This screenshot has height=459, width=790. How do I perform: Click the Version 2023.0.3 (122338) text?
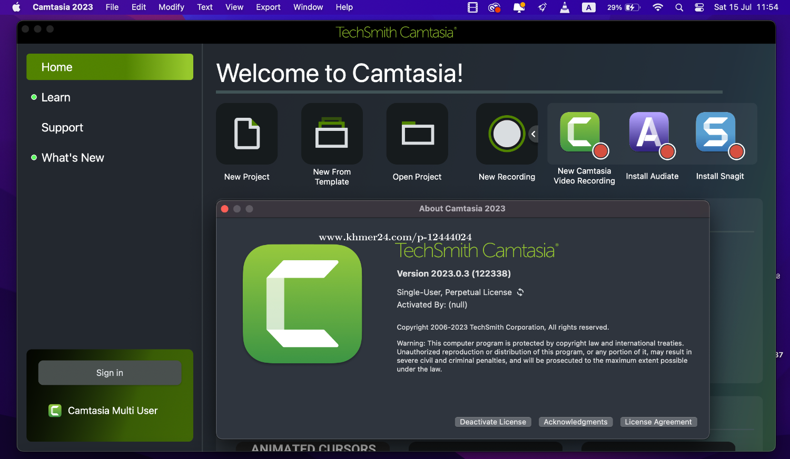point(453,273)
